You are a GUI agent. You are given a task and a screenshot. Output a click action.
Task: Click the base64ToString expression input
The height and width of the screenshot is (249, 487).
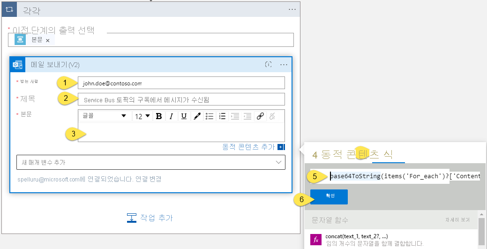point(394,177)
